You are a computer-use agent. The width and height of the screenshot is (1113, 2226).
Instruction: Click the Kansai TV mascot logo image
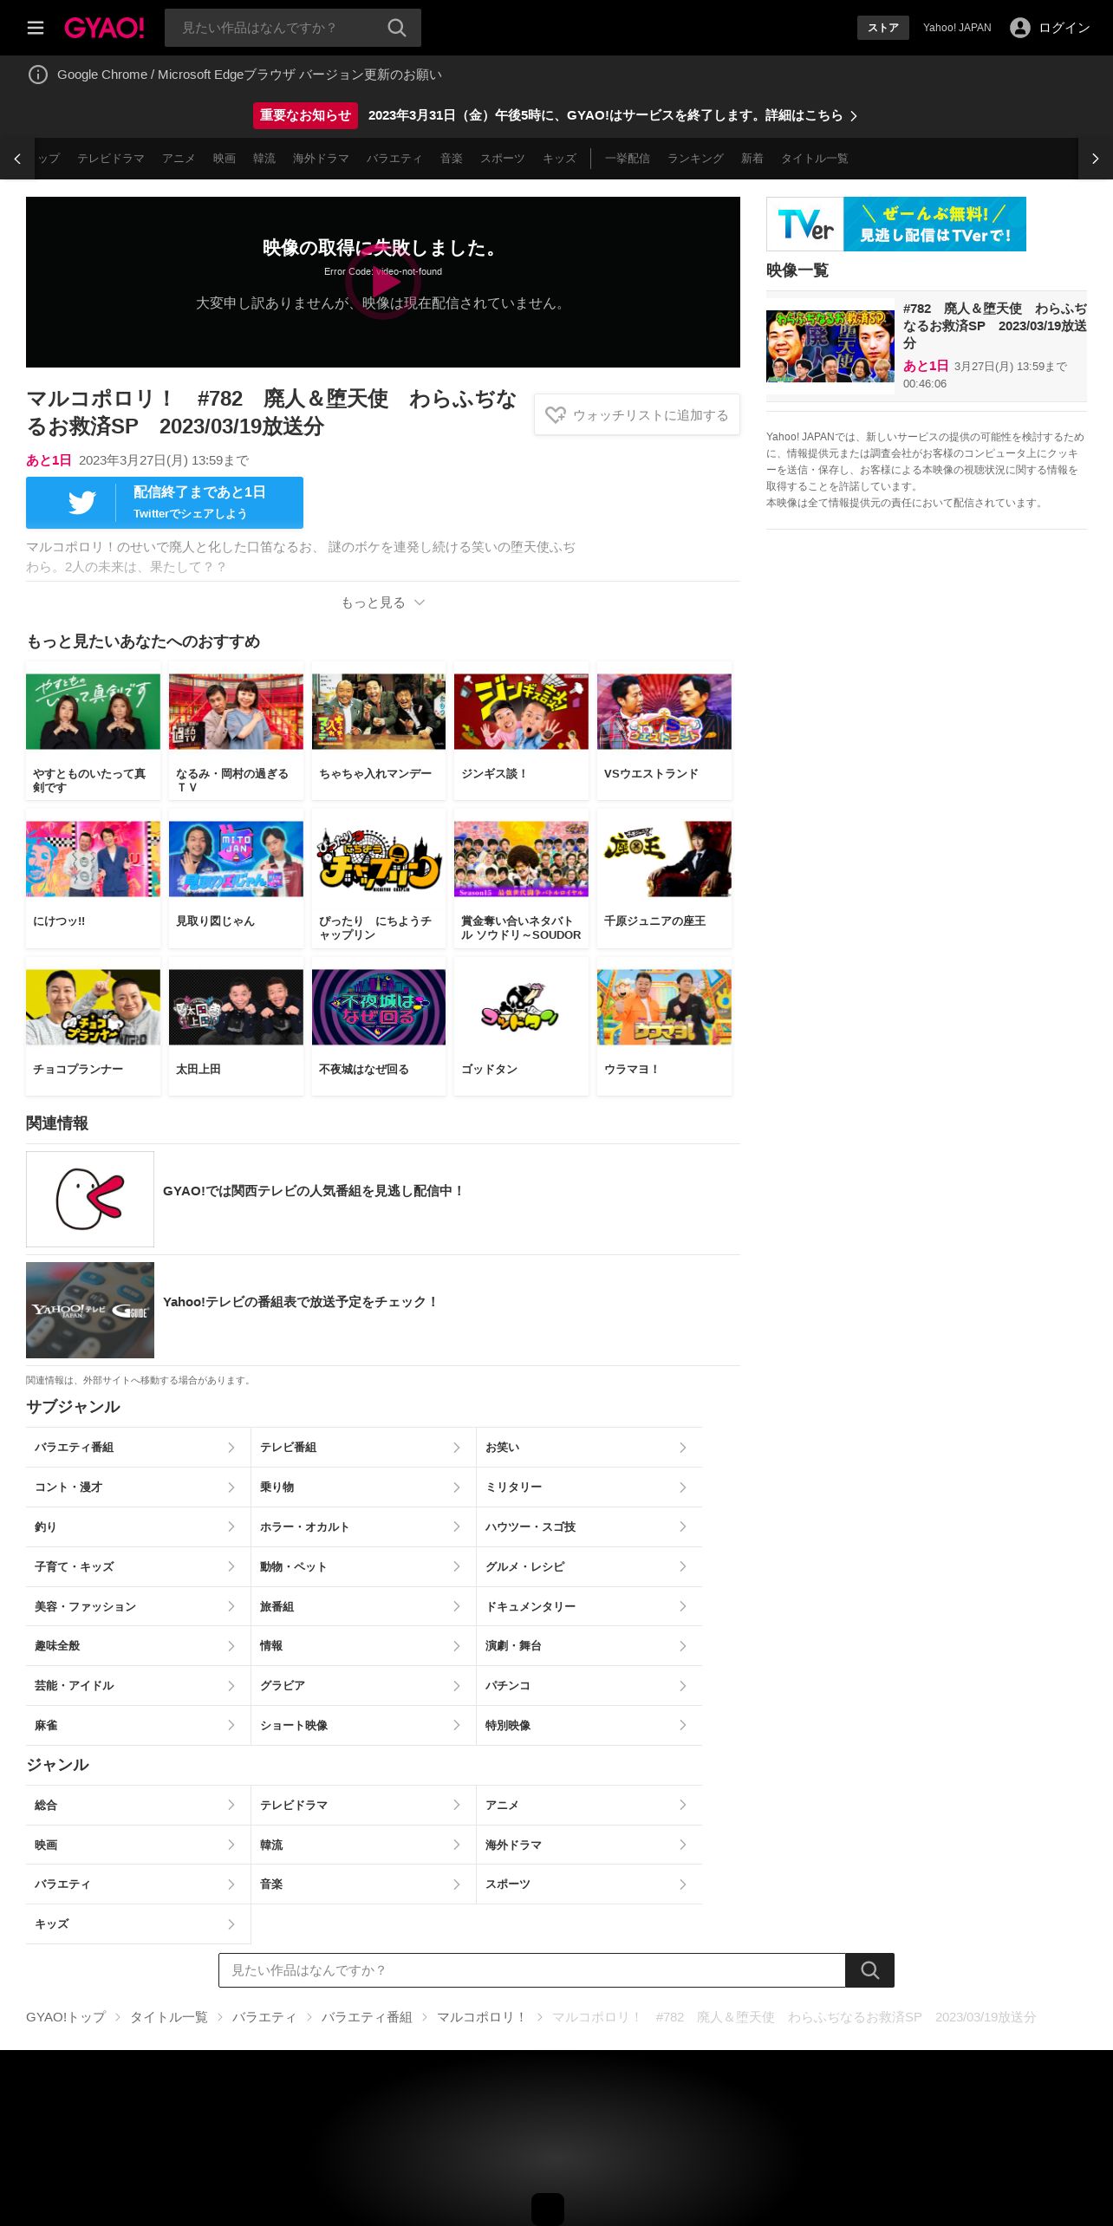90,1200
